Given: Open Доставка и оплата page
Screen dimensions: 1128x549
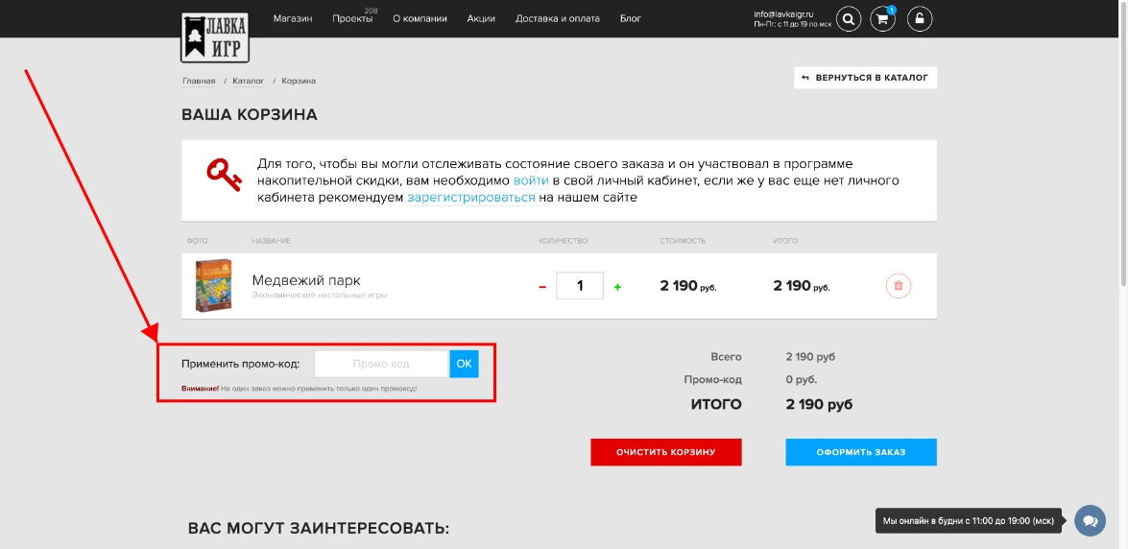Looking at the screenshot, I should (x=557, y=18).
